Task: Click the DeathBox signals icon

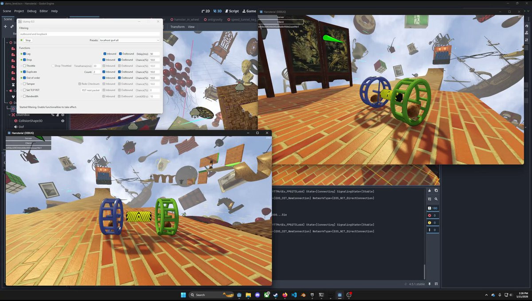Action: tap(53, 115)
